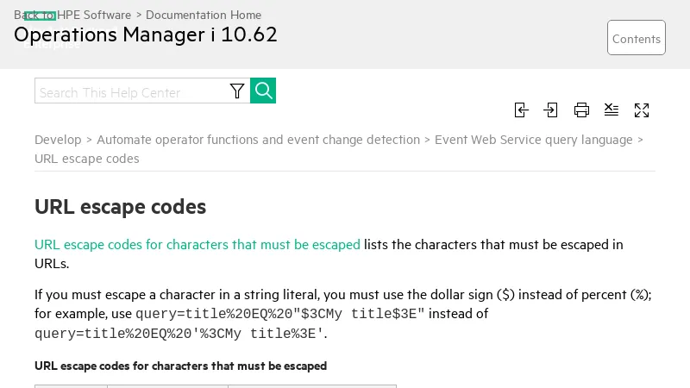Open Event Web Service query language breadcrumb
Viewport: 690px width, 388px height.
(x=533, y=140)
